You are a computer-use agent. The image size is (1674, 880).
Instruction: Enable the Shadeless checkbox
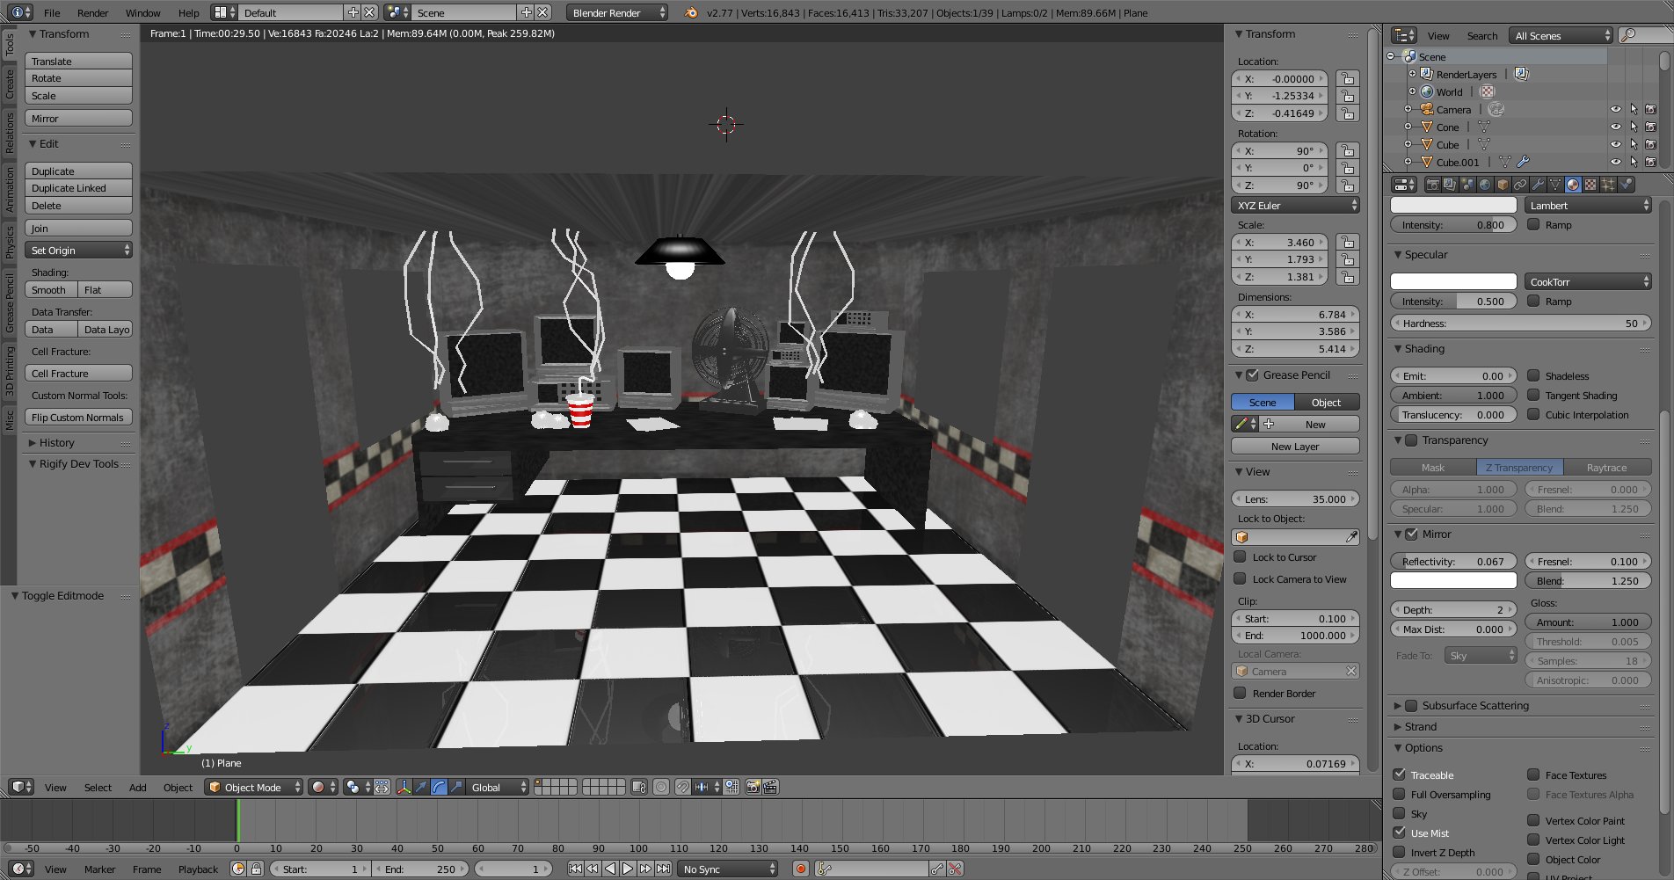tap(1533, 375)
